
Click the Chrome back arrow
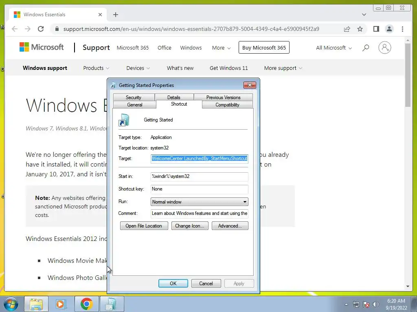pos(15,29)
